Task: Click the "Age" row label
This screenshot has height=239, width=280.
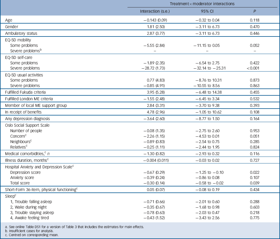Action: click(9, 20)
